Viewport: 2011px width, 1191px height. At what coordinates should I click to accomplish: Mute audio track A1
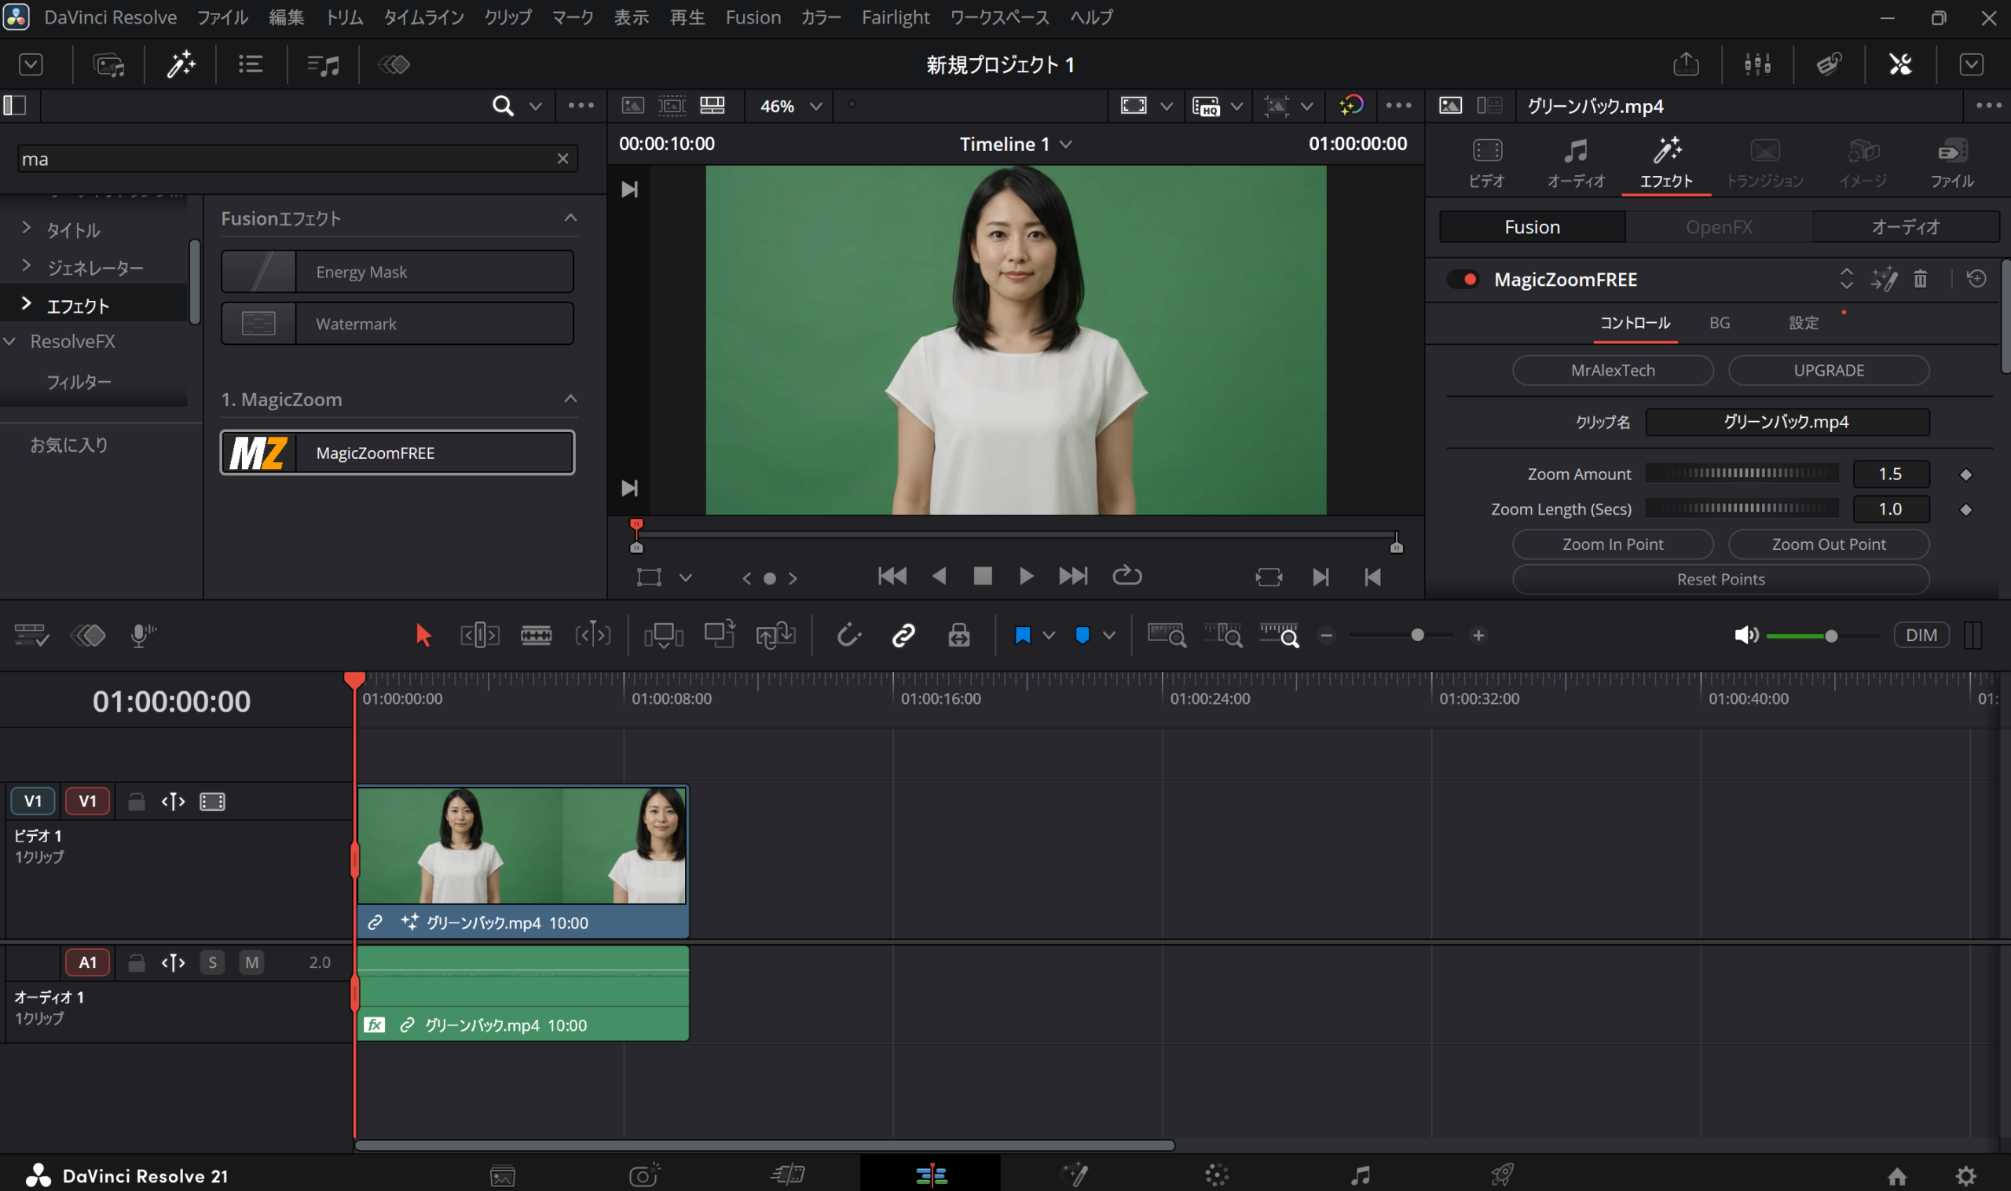click(252, 962)
